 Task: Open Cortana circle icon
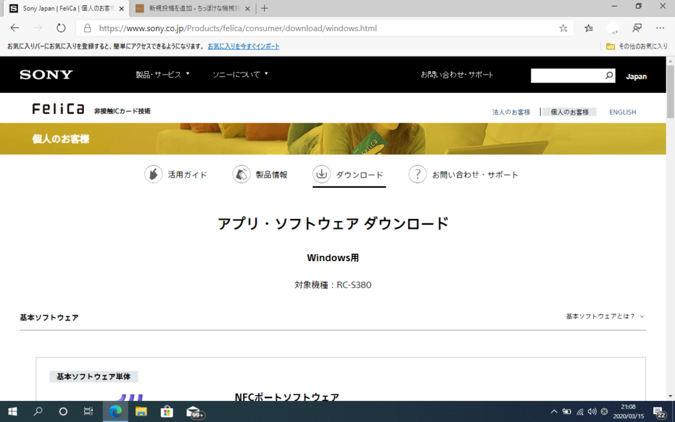pos(63,411)
